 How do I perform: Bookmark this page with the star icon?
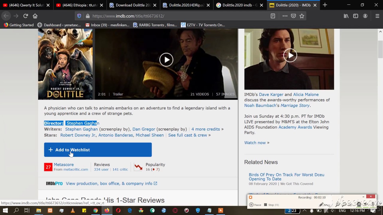tap(302, 16)
